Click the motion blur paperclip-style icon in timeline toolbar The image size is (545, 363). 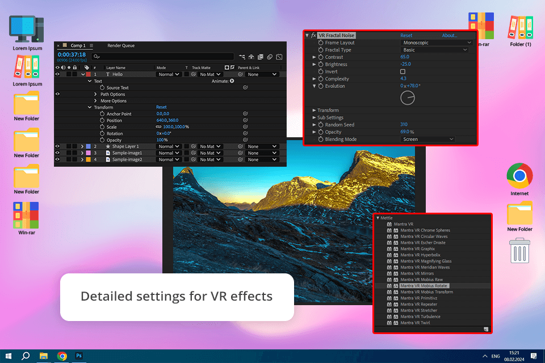270,57
